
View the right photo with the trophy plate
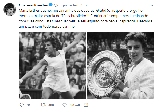(x=120, y=65)
